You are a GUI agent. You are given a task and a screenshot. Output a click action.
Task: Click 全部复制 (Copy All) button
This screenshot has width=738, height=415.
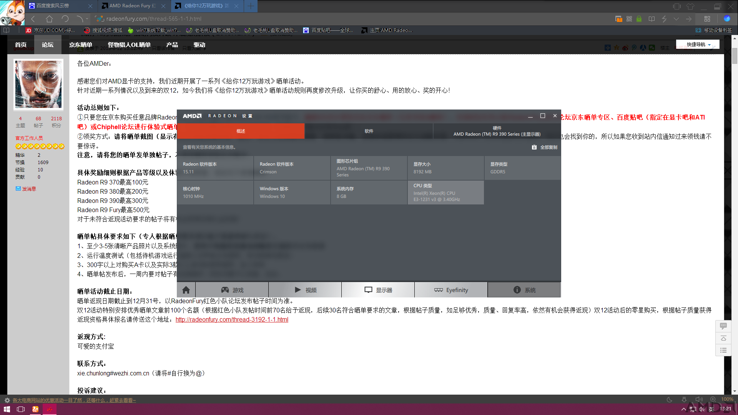pos(545,147)
